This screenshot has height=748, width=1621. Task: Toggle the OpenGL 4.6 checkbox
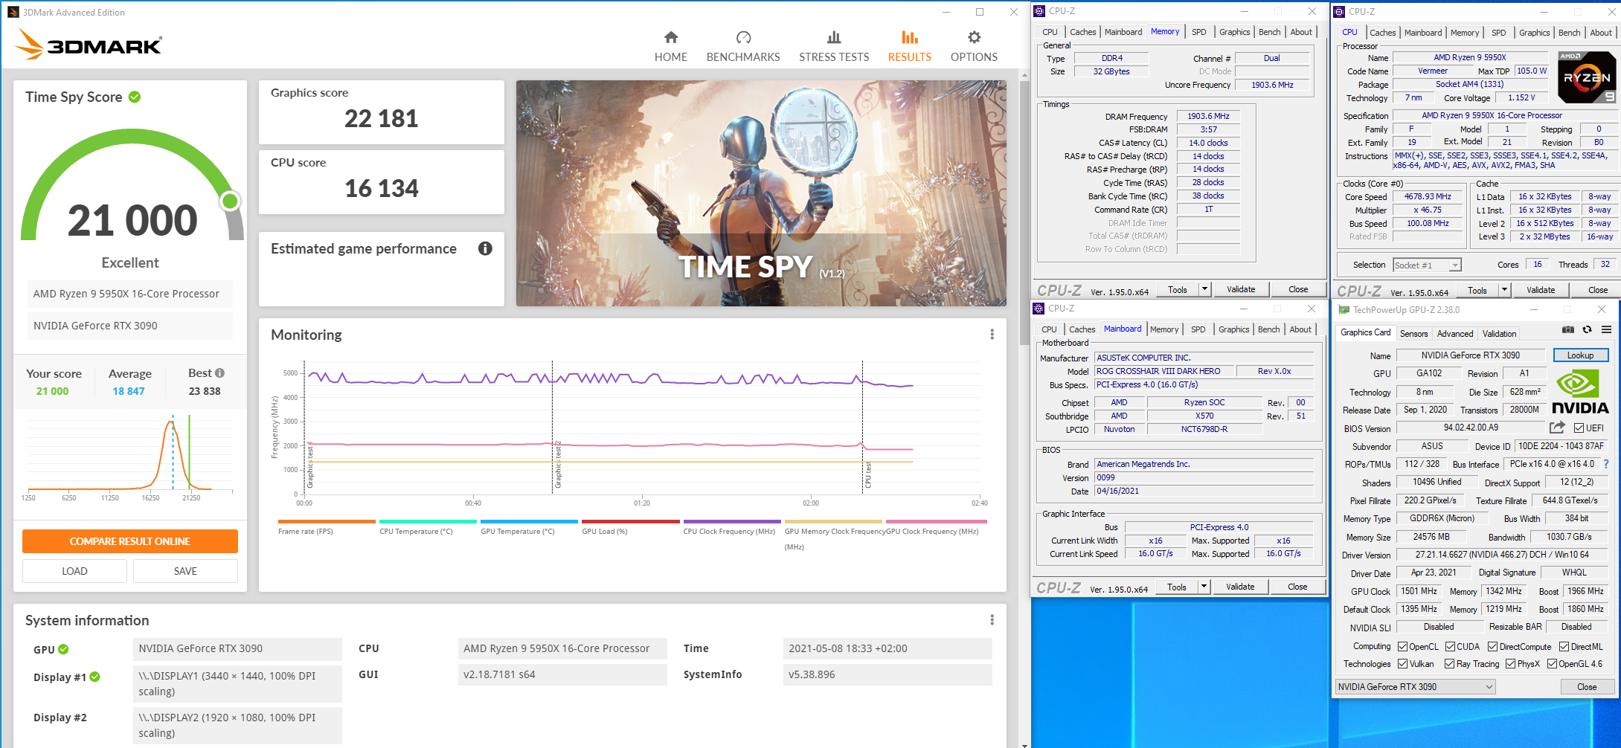pos(1552,664)
